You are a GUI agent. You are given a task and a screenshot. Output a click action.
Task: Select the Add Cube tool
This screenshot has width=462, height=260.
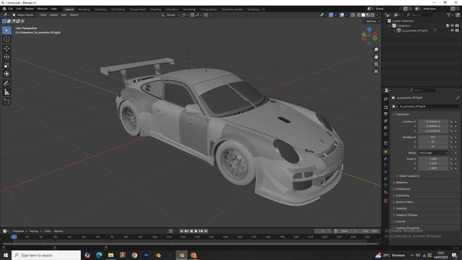[x=6, y=102]
